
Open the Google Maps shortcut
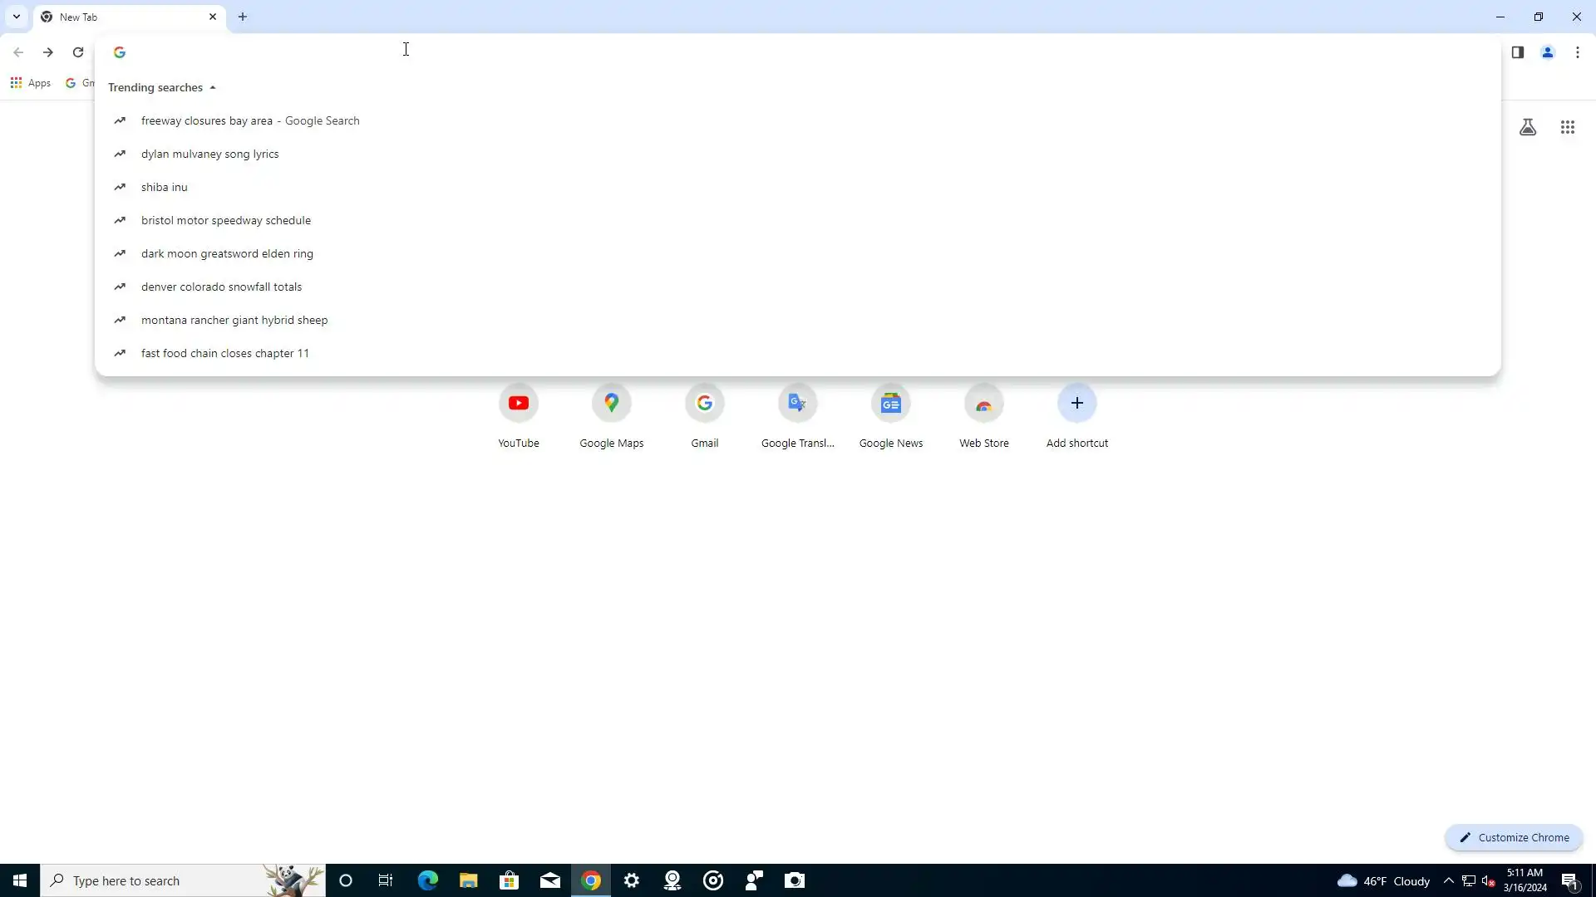tap(612, 404)
